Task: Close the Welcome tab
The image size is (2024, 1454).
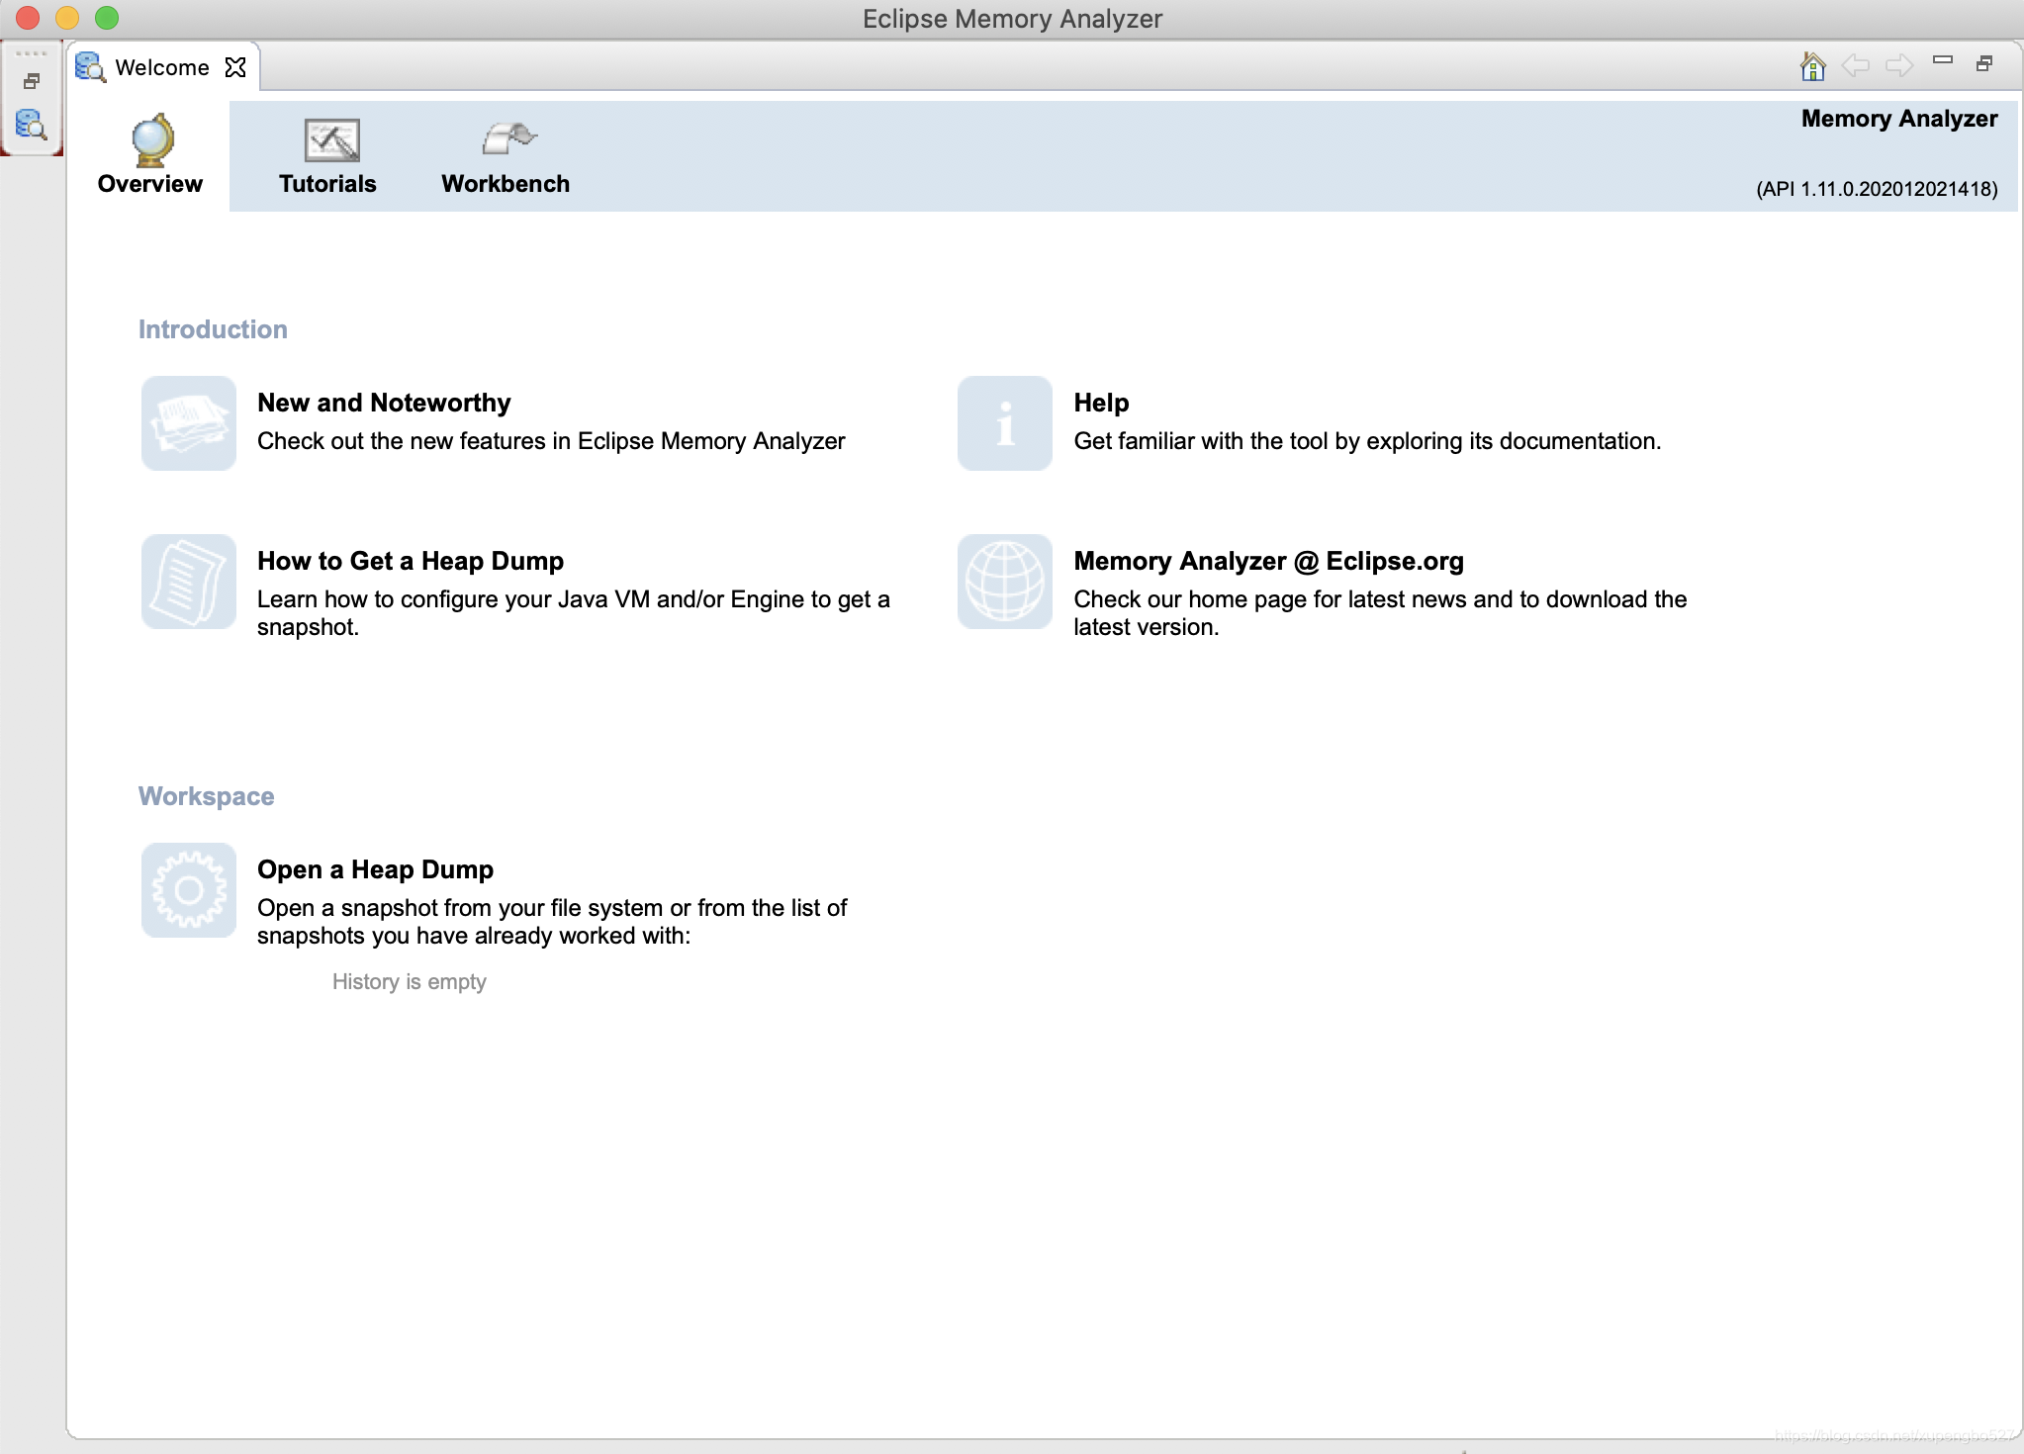Action: click(x=235, y=66)
